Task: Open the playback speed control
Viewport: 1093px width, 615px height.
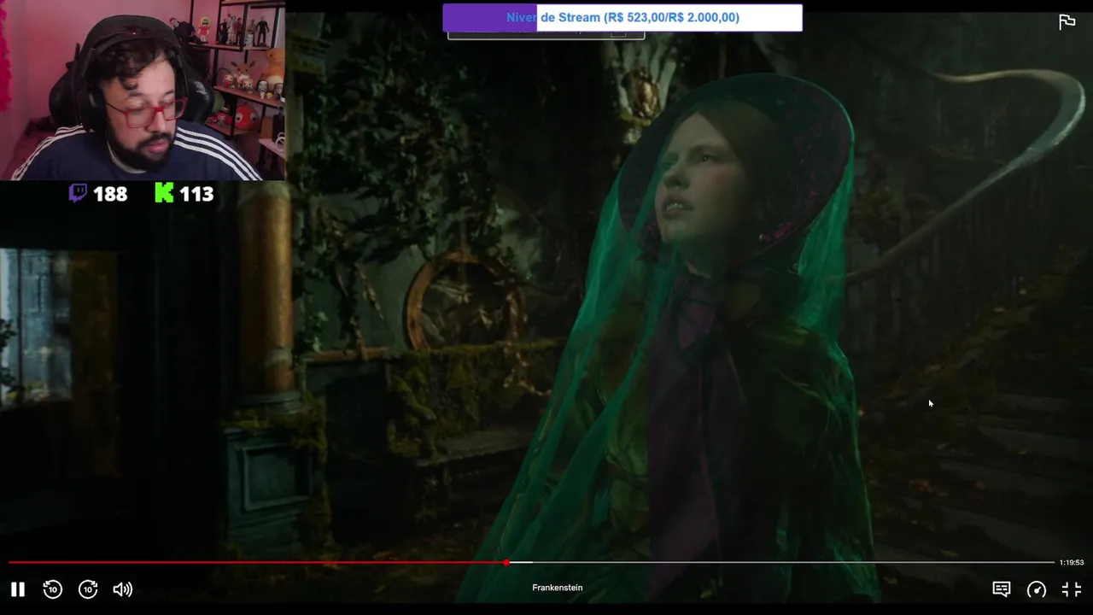Action: pyautogui.click(x=1037, y=589)
